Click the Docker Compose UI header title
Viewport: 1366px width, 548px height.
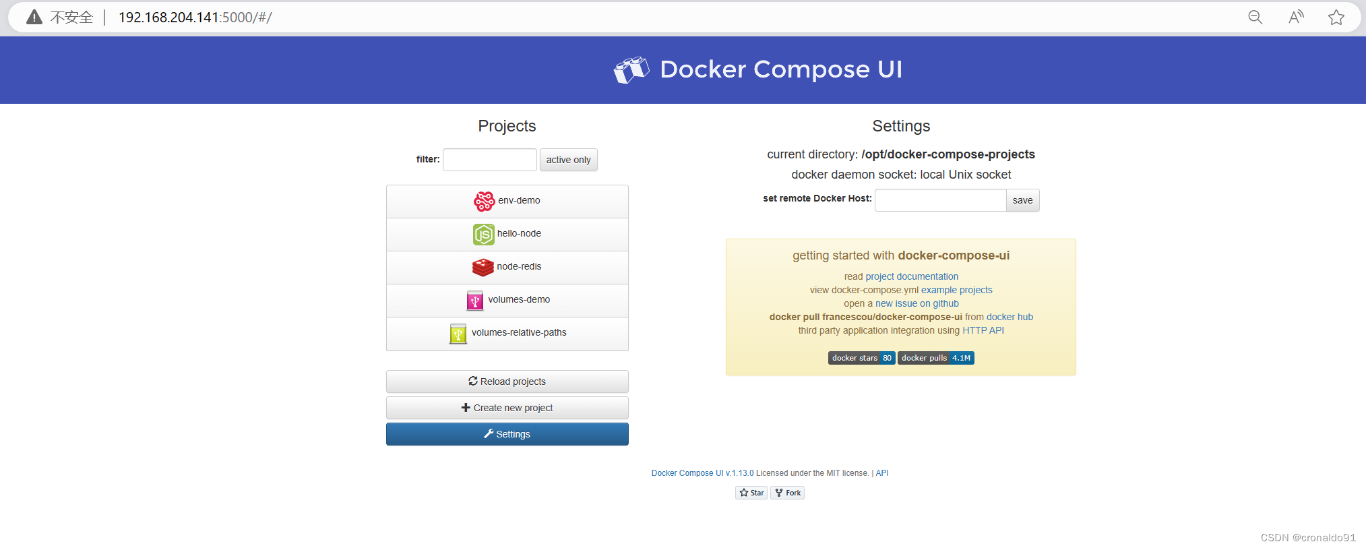pyautogui.click(x=781, y=69)
